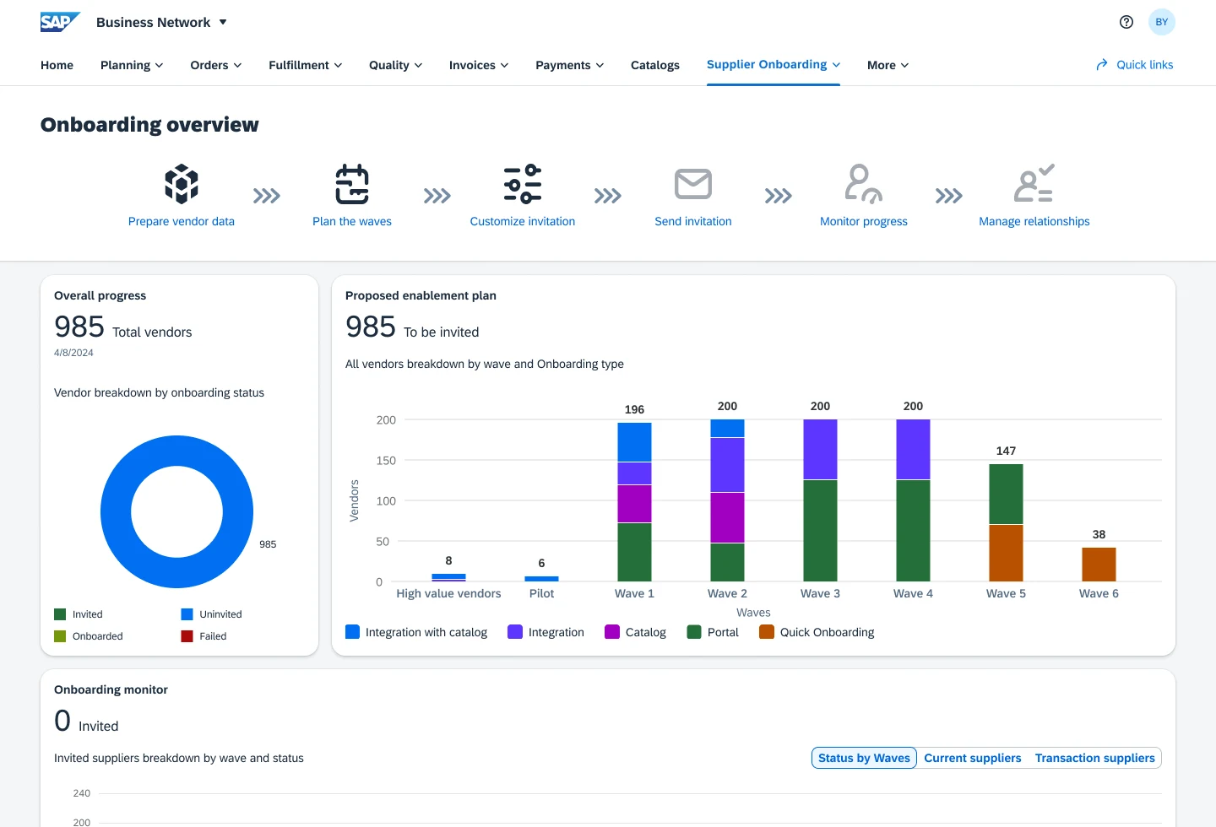The image size is (1216, 827).
Task: Switch to Current suppliers view
Action: 973,758
